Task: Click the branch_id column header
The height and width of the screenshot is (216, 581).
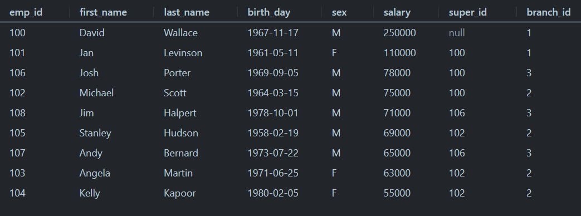Action: (x=548, y=12)
